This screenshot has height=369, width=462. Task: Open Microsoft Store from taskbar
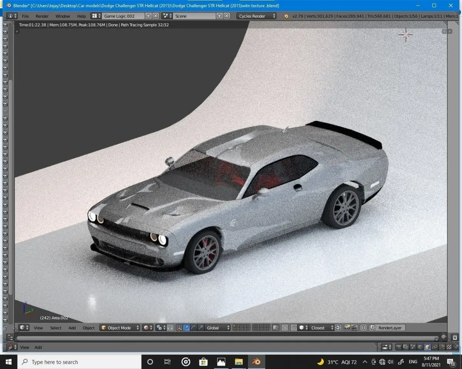pos(203,362)
